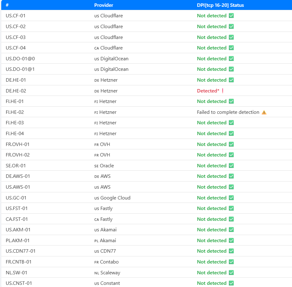The width and height of the screenshot is (292, 287).
Task: Select the FI.HE-04 identifier cell
Action: tap(15, 134)
